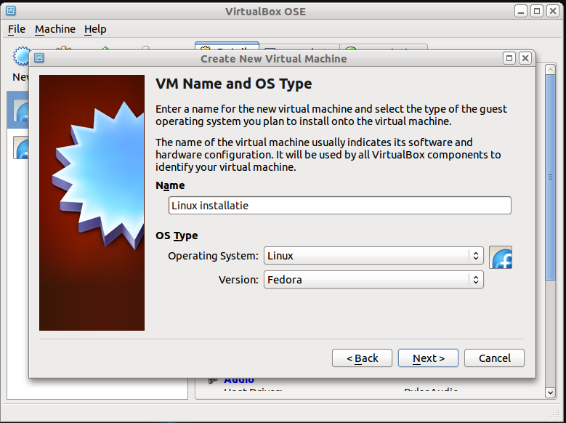Viewport: 566px width, 423px height.
Task: Open the Version dropdown set to Fedora
Action: click(373, 280)
